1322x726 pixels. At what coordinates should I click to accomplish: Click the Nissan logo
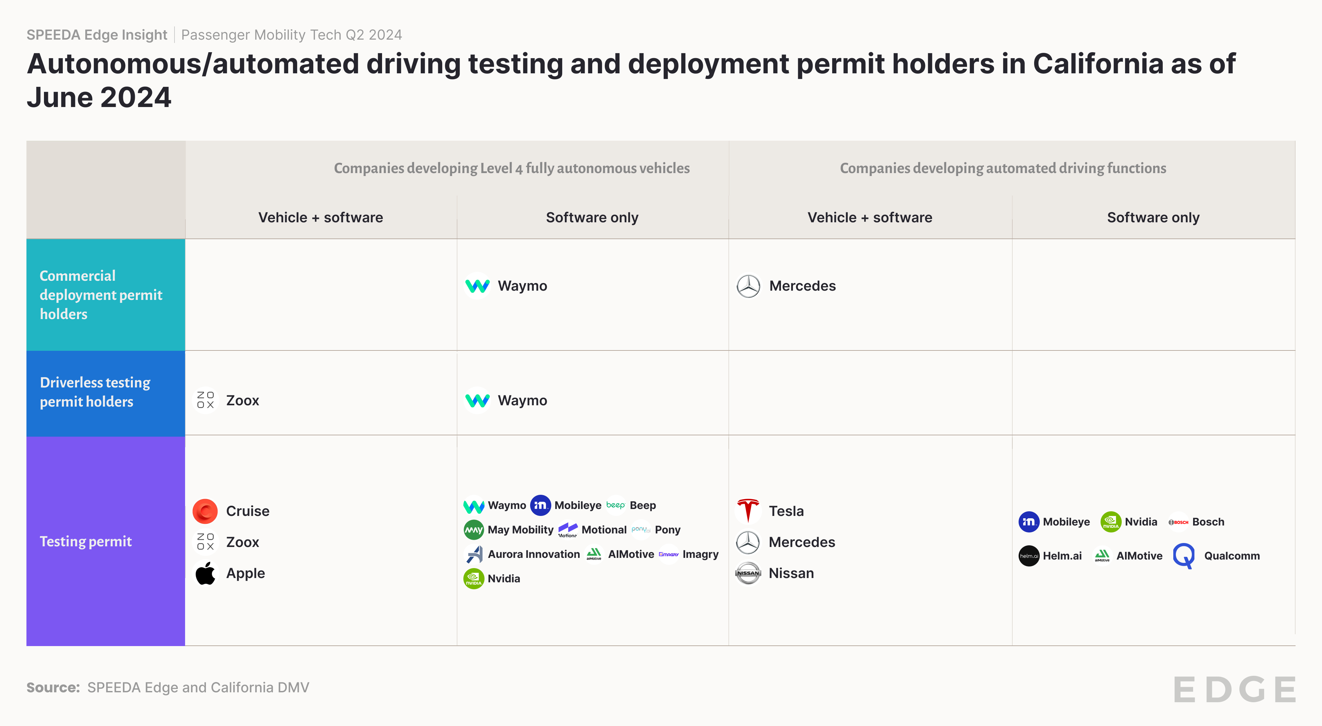point(748,573)
